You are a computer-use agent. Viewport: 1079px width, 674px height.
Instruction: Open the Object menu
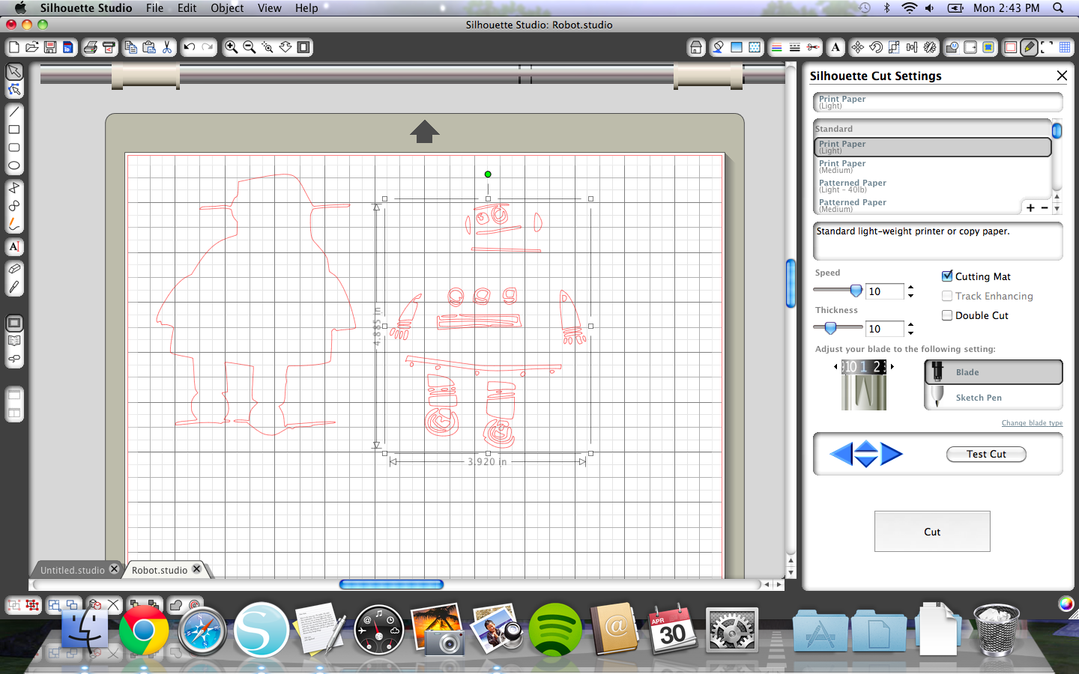[x=227, y=7]
